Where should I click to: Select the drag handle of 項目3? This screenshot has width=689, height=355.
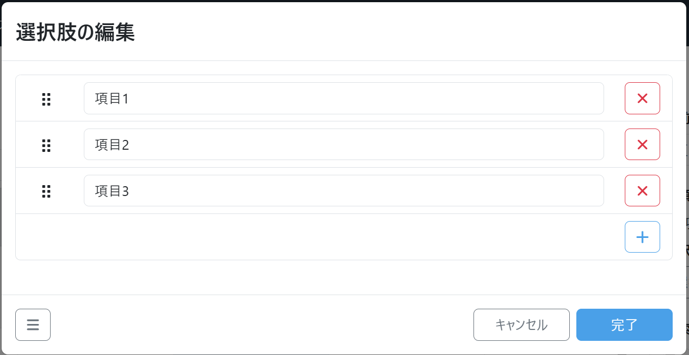(x=46, y=191)
